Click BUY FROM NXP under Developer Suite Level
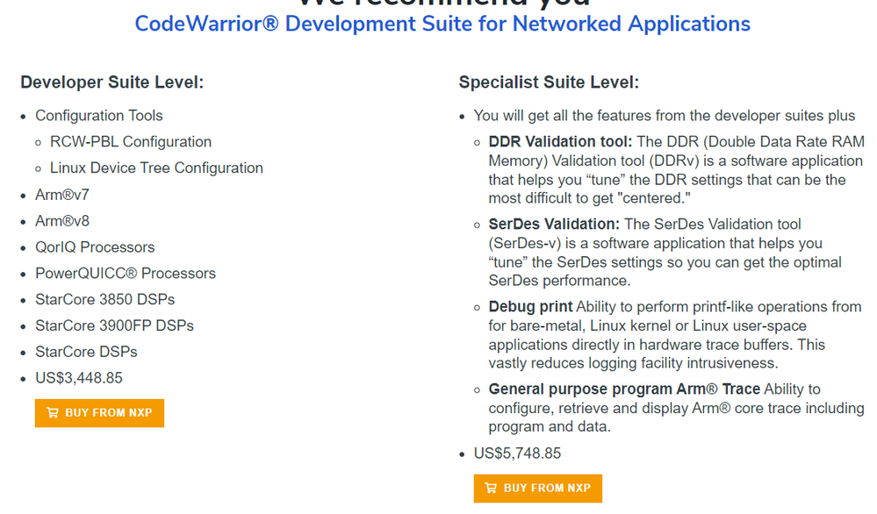Viewport: 877px width, 514px height. [x=99, y=412]
